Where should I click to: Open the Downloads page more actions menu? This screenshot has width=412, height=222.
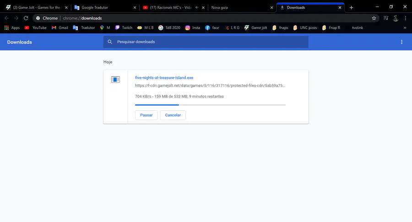(401, 42)
